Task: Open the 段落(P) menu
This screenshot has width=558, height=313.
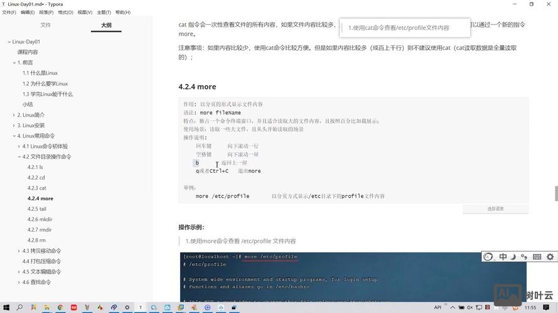Action: [x=46, y=12]
